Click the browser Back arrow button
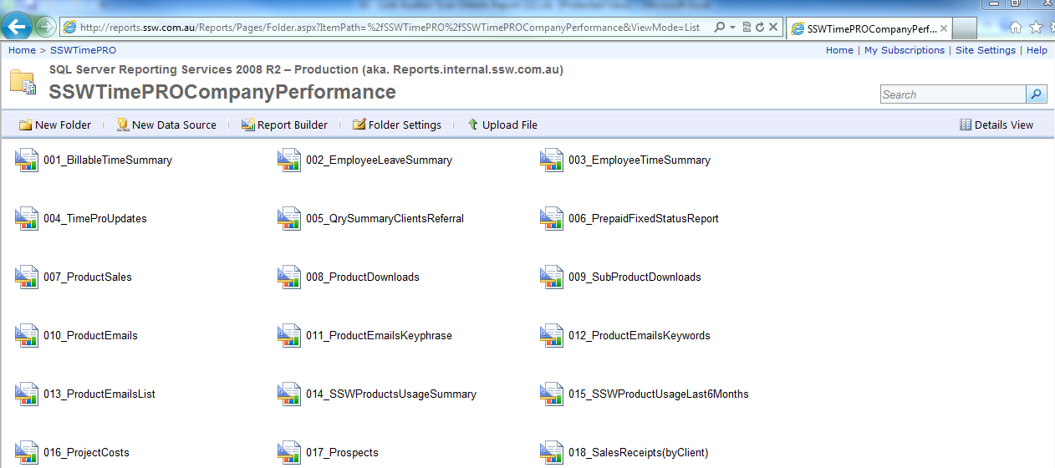Screen dimensions: 1055x468 coord(18,27)
